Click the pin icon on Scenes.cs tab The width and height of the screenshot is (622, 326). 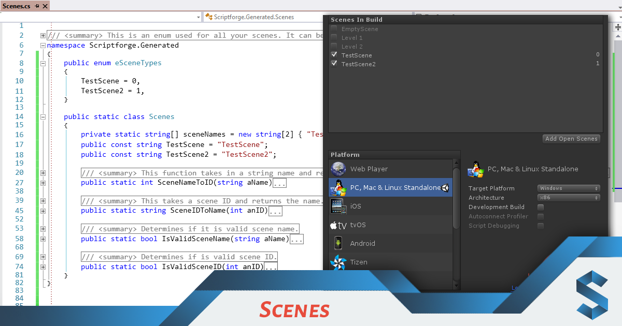(37, 6)
